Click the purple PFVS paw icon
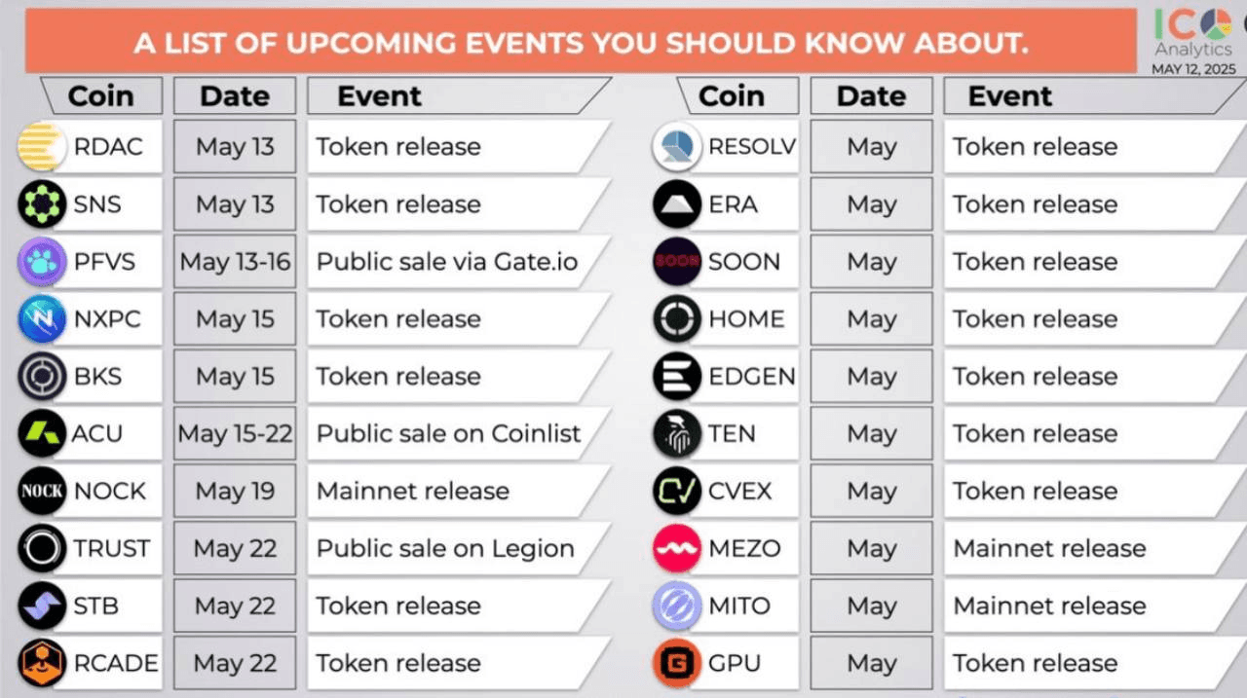 point(42,262)
